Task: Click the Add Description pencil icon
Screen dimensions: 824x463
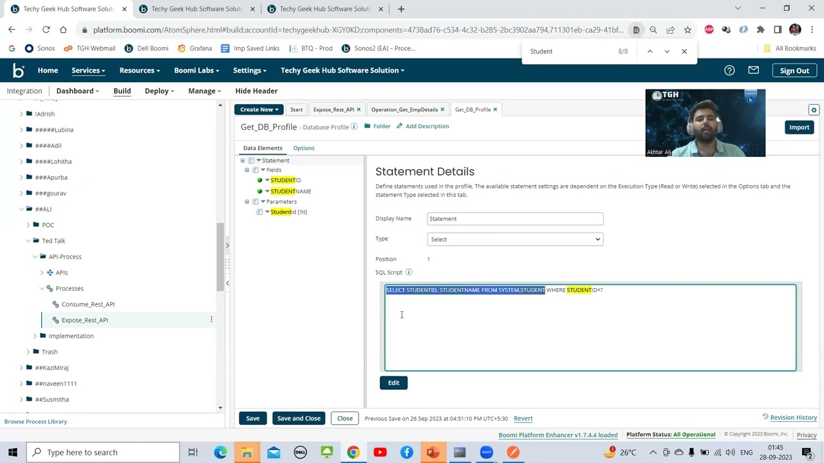Action: [x=399, y=126]
